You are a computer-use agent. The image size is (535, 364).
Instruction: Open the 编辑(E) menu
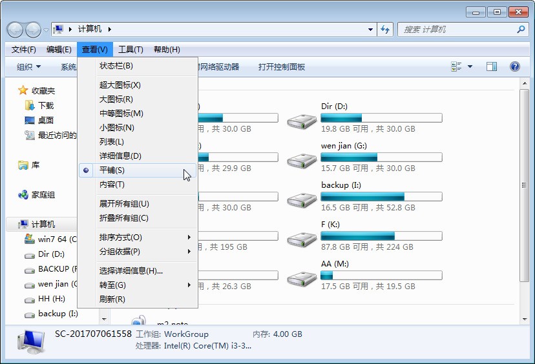(59, 50)
